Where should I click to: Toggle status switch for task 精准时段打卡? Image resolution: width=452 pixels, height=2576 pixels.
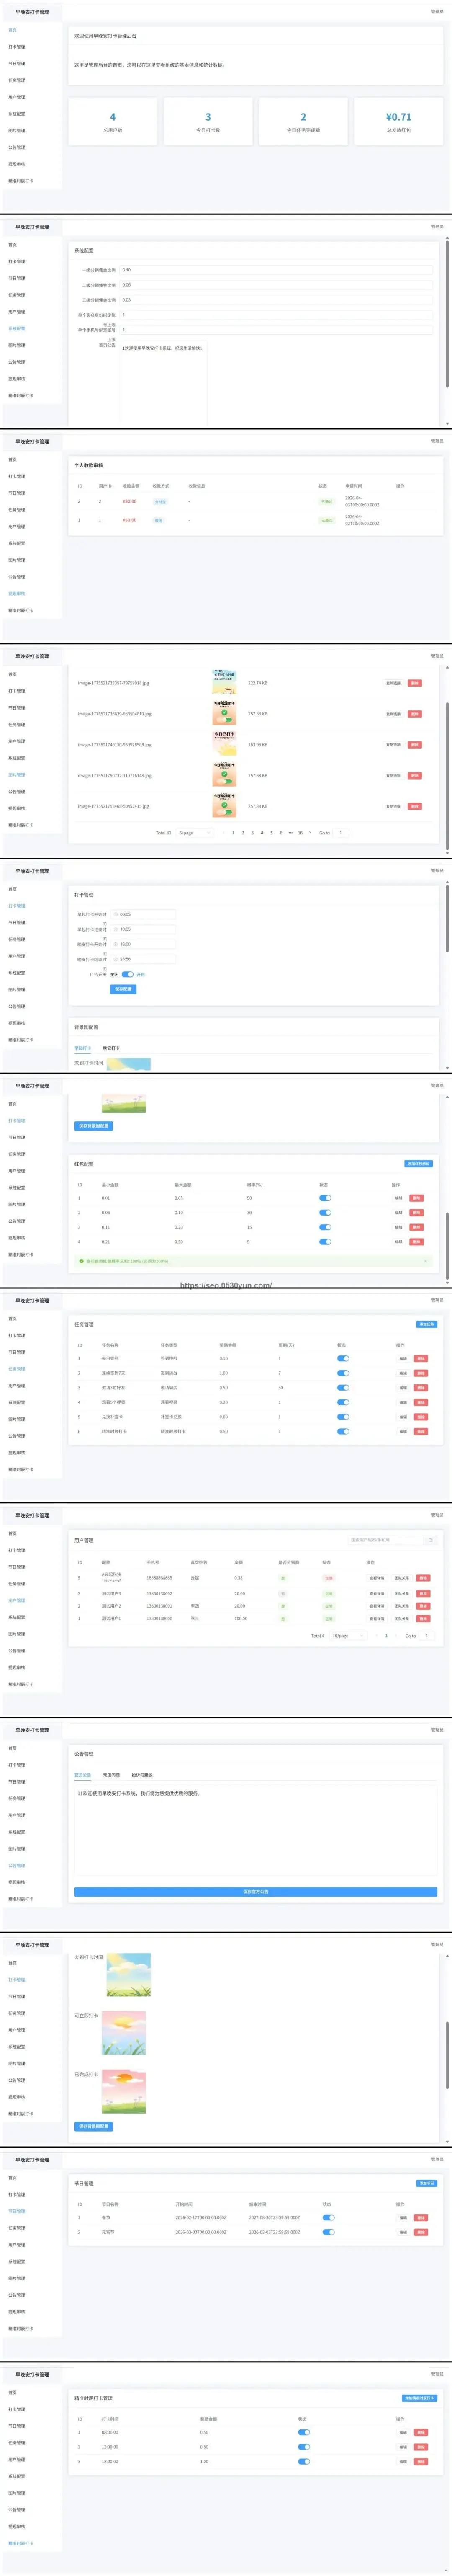[343, 1432]
